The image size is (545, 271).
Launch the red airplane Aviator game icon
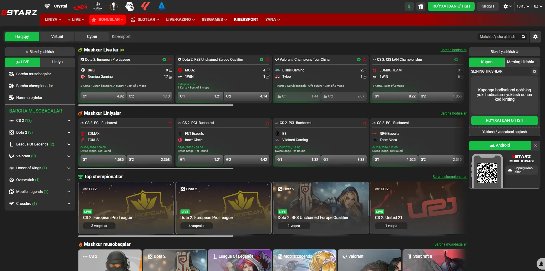[x=80, y=6]
